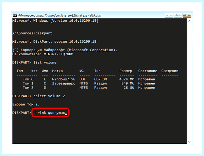Click 'Microsoft Windows [Version 10.0.16299.15]' line
204x156 pixels.
pos(55,20)
